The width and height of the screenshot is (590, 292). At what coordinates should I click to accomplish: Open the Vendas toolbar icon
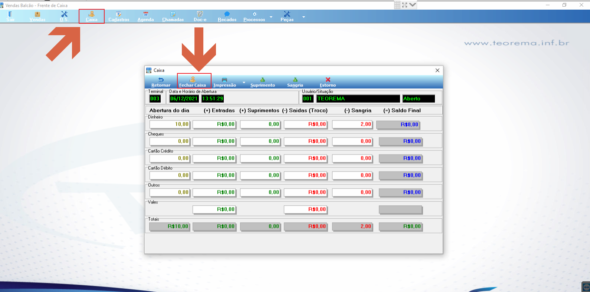pos(37,16)
